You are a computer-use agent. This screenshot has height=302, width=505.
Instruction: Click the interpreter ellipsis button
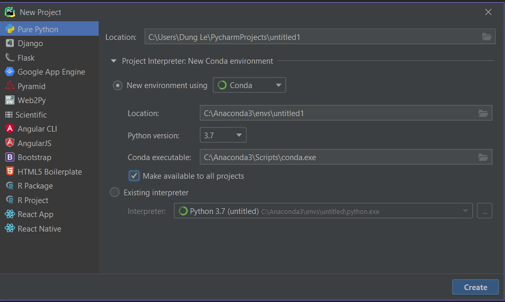click(x=484, y=211)
